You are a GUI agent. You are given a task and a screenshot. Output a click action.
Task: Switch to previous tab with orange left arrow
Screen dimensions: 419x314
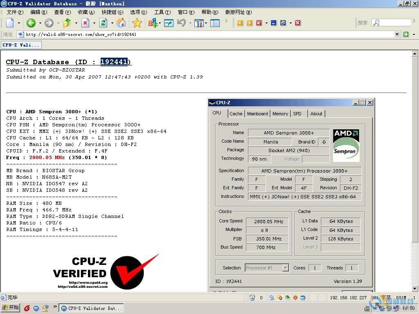pyautogui.click(x=240, y=23)
